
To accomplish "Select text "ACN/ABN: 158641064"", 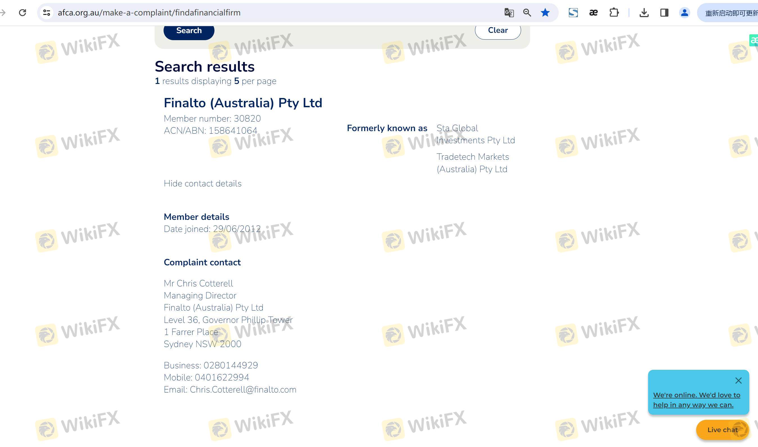I will tap(211, 131).
